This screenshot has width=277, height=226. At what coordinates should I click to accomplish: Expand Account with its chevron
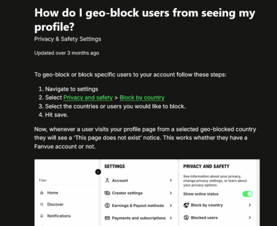click(x=171, y=180)
